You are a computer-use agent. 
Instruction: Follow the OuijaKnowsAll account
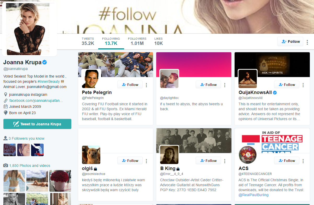coord(287,85)
